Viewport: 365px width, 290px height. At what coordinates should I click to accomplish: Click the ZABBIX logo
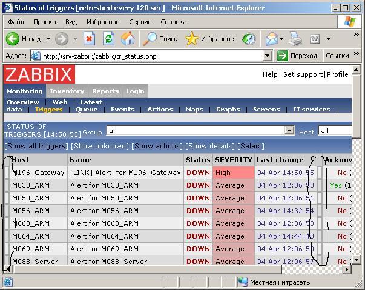point(39,74)
